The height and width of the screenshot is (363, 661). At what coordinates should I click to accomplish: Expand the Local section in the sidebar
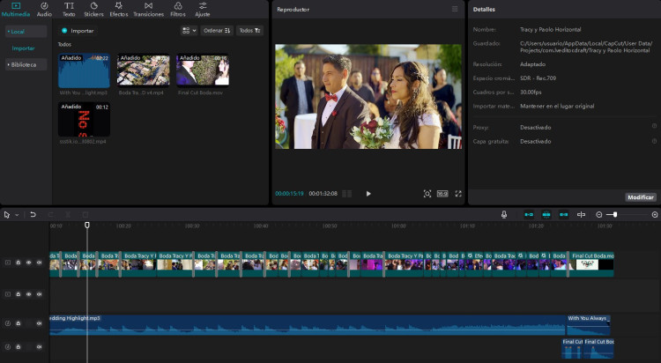tap(26, 31)
